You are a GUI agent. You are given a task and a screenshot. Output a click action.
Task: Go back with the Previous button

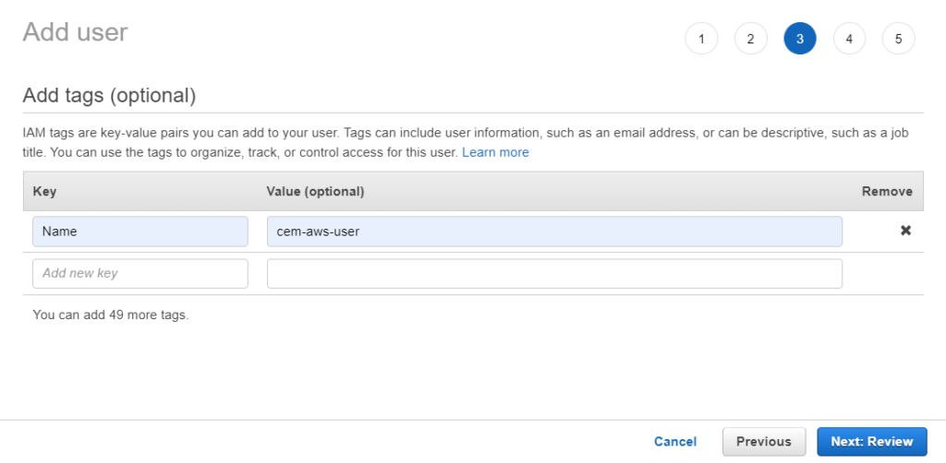click(764, 442)
